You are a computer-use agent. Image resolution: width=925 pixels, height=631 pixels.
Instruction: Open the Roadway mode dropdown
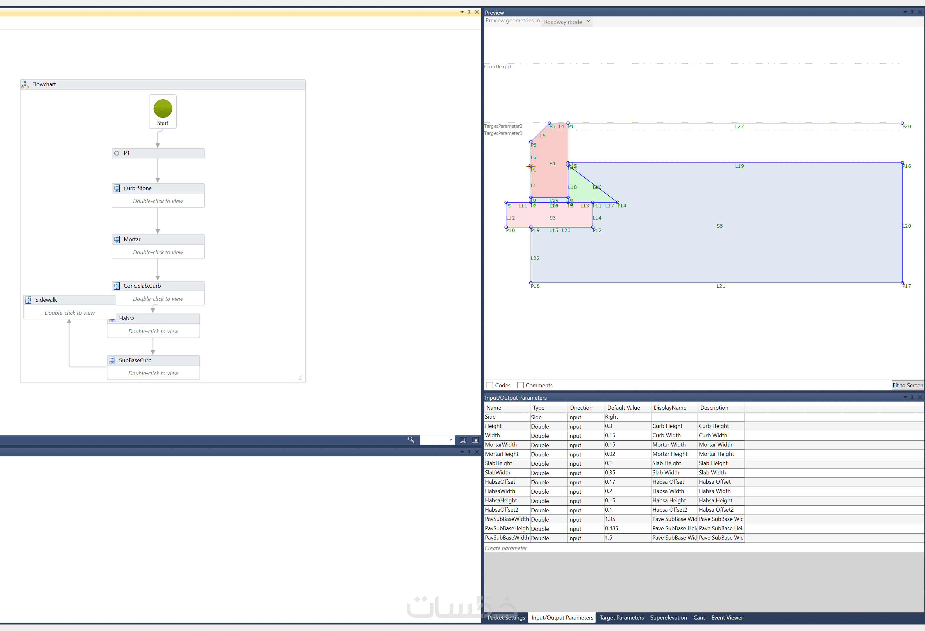pos(567,22)
